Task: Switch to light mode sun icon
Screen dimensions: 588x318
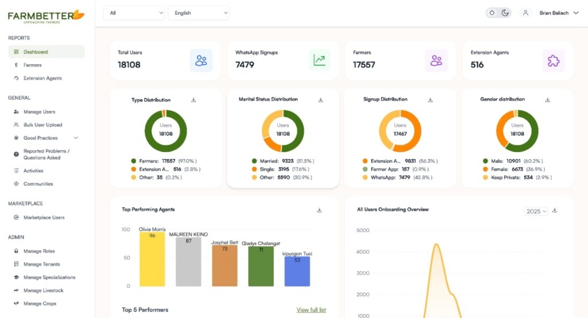Action: point(492,13)
